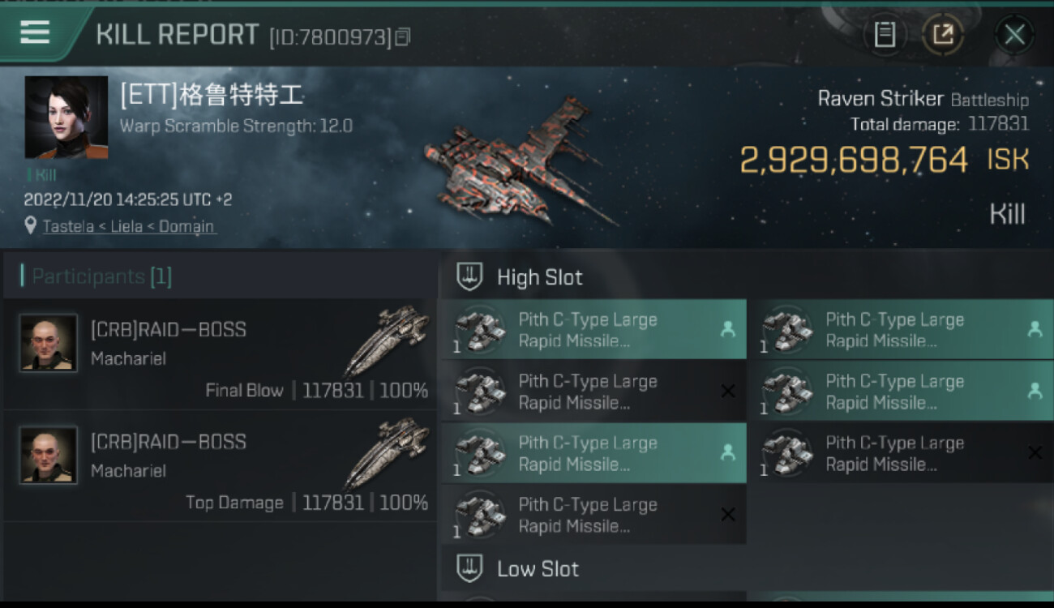
Task: Open the Participants [1] tab
Action: 97,276
